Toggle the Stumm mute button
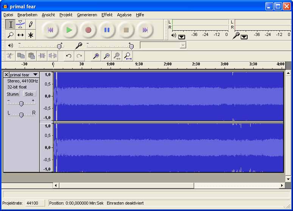Image resolution: width=293 pixels, height=211 pixels. click(x=13, y=94)
